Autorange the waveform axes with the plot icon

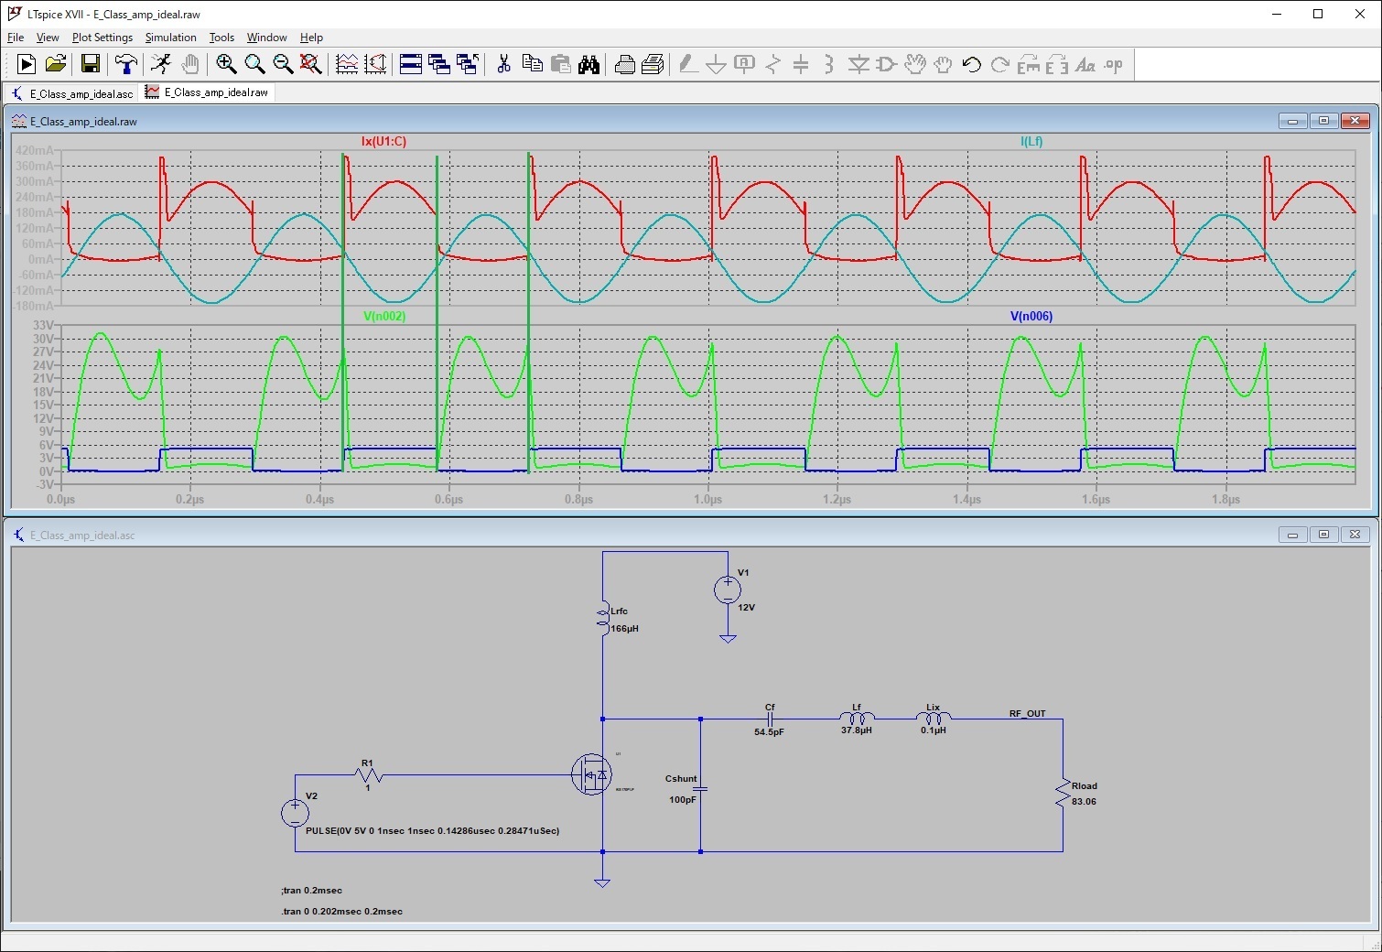345,64
